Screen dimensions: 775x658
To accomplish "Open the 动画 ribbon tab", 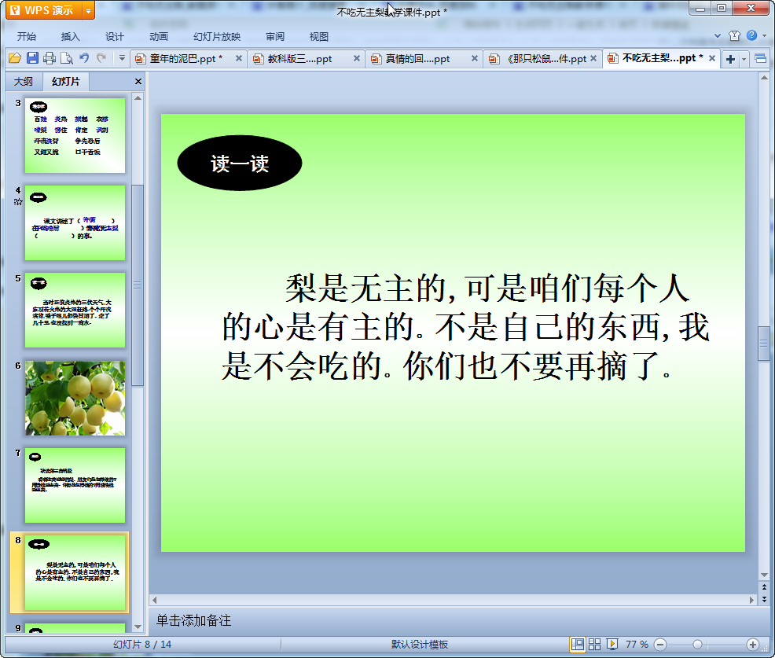I will (159, 37).
